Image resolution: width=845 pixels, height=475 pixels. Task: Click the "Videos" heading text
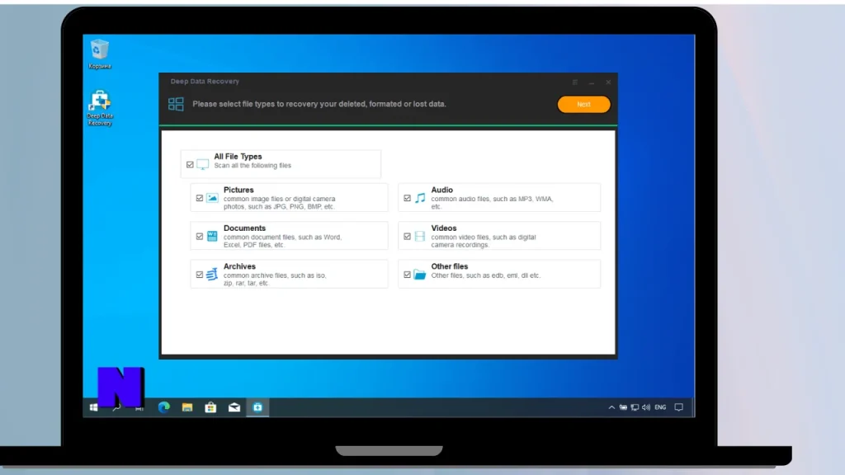click(x=443, y=228)
